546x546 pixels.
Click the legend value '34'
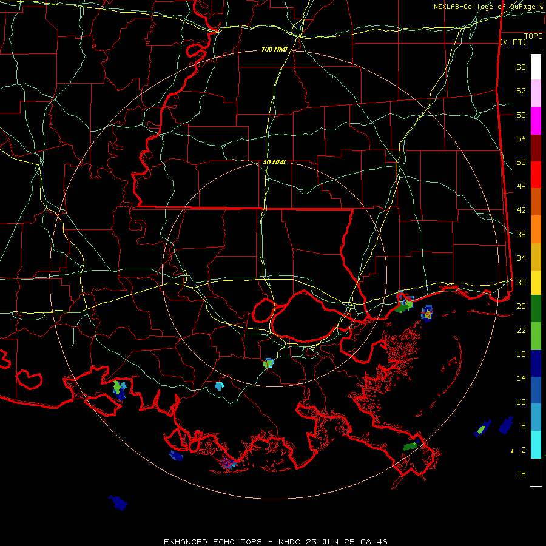521,258
